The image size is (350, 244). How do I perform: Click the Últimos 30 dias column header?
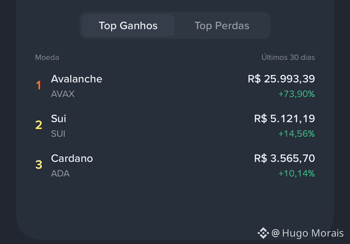coord(288,57)
